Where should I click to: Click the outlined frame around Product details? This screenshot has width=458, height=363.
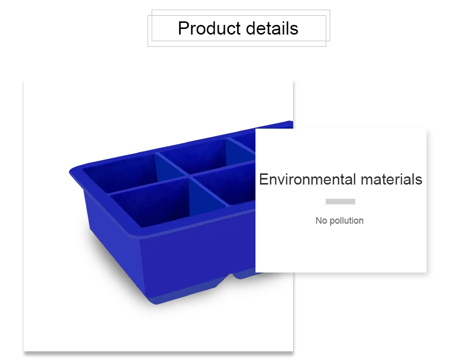pyautogui.click(x=239, y=28)
